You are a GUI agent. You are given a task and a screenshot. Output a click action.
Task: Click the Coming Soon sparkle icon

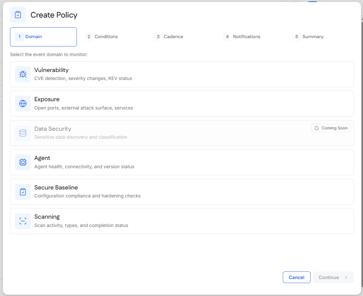click(317, 128)
